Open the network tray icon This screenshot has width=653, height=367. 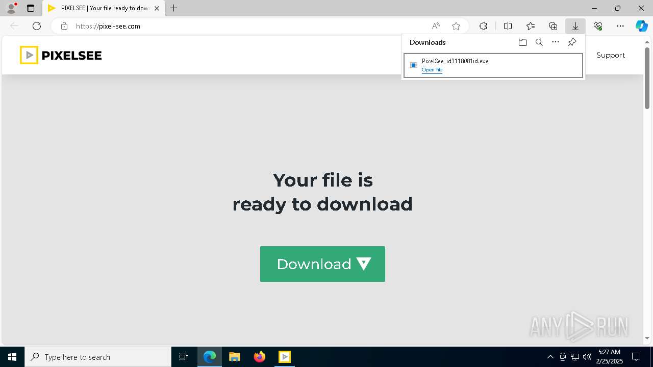pos(575,357)
